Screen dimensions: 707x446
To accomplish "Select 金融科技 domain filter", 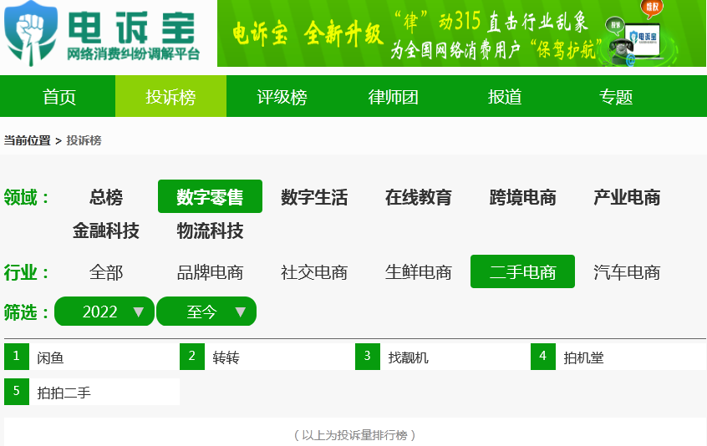I will coord(106,231).
